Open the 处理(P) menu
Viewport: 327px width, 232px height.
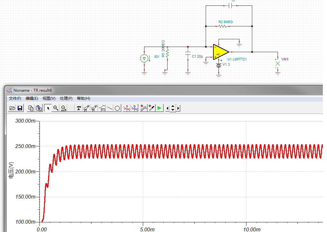pyautogui.click(x=66, y=98)
